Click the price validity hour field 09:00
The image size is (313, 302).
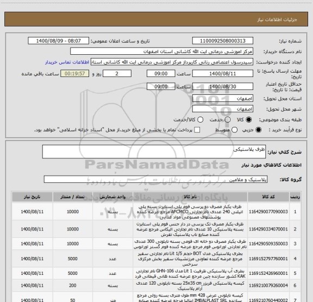161,86
